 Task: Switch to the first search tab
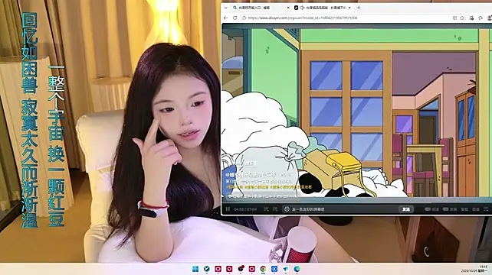(x=261, y=8)
